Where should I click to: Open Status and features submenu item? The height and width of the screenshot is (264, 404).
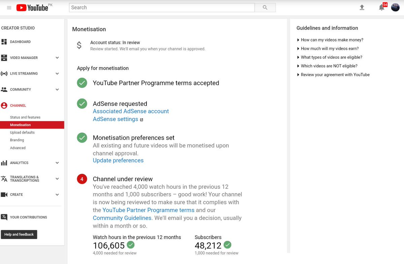[25, 117]
